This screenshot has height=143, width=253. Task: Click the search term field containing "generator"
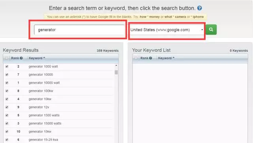point(79,30)
